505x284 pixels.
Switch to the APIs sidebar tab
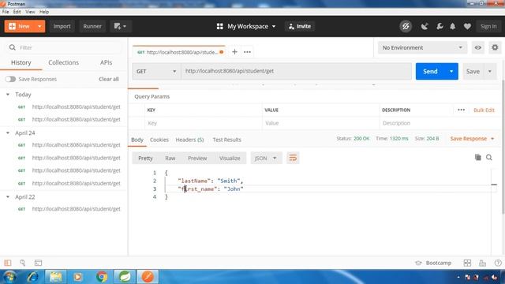(106, 62)
